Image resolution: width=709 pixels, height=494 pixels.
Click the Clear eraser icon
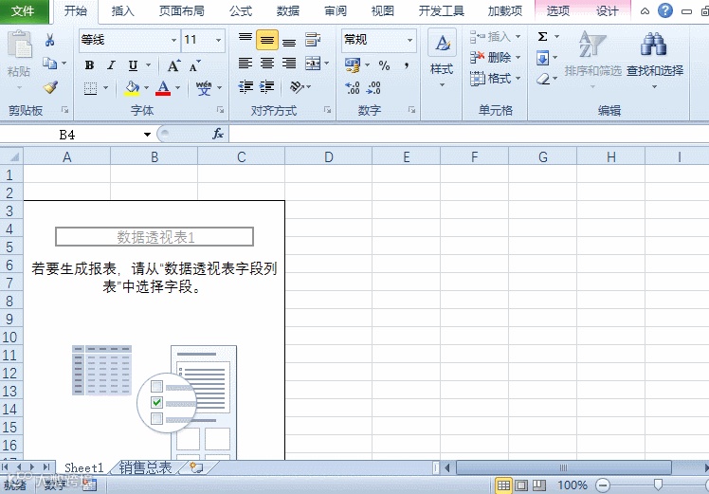[x=543, y=79]
